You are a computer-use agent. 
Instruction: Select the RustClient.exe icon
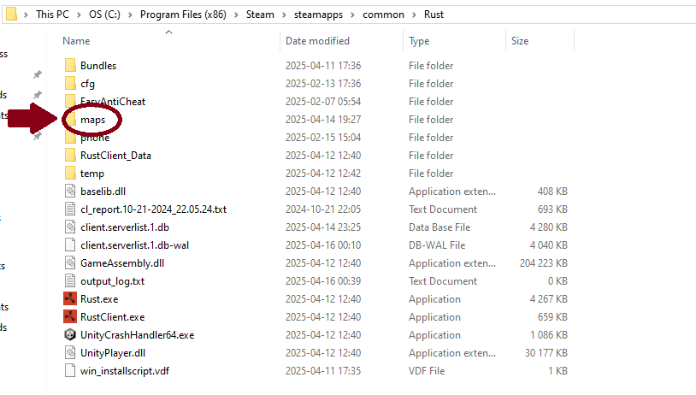[x=70, y=317]
